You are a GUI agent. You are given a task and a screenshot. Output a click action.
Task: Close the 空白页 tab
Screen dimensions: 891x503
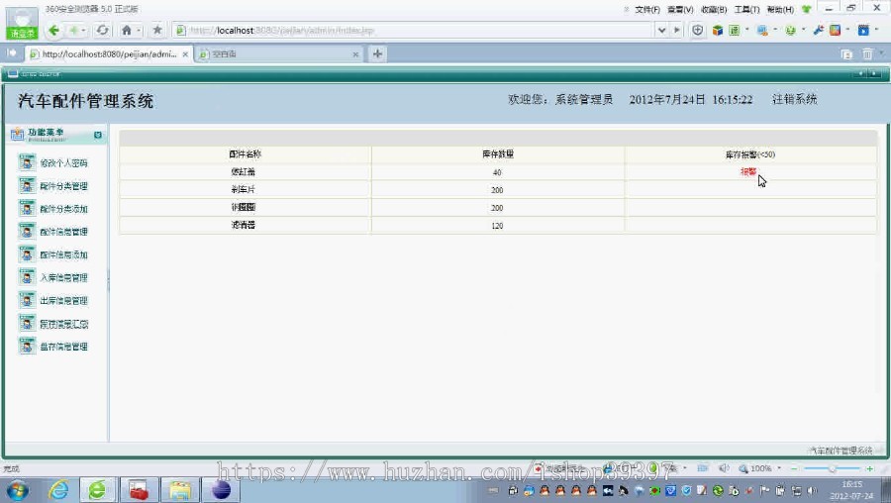pyautogui.click(x=355, y=54)
